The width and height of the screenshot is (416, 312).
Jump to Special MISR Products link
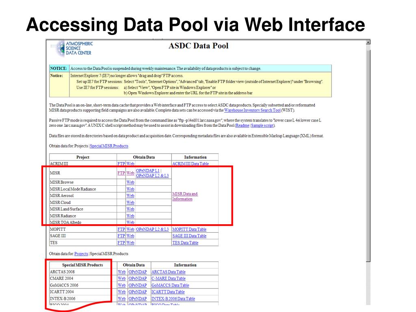tap(109, 146)
